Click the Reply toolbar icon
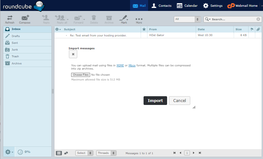 (46, 19)
